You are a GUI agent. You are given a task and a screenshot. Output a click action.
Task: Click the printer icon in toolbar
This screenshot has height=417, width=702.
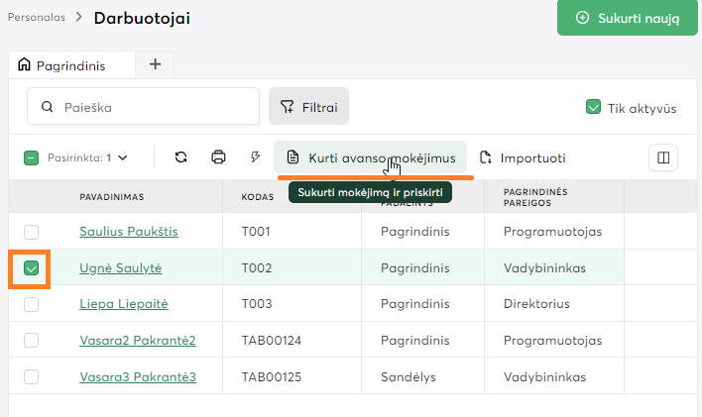(x=218, y=157)
